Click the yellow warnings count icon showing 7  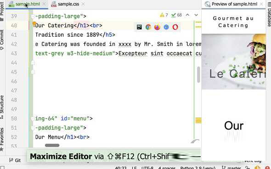(164, 15)
